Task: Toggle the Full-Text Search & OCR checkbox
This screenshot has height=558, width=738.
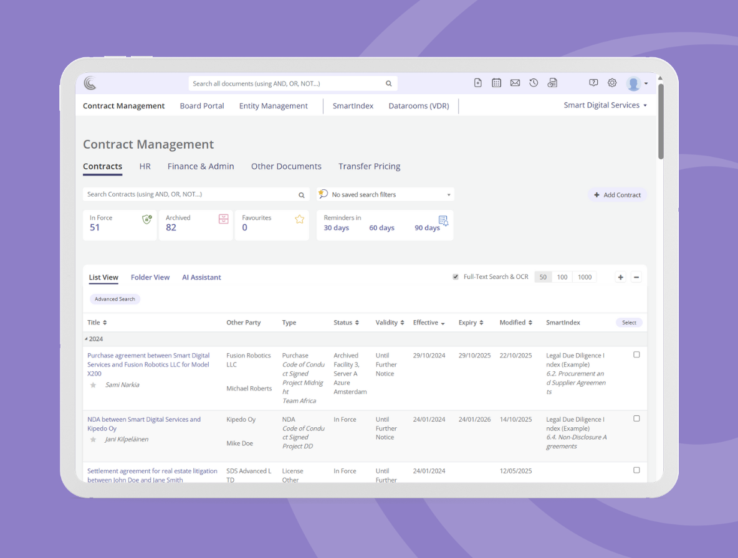Action: 455,276
